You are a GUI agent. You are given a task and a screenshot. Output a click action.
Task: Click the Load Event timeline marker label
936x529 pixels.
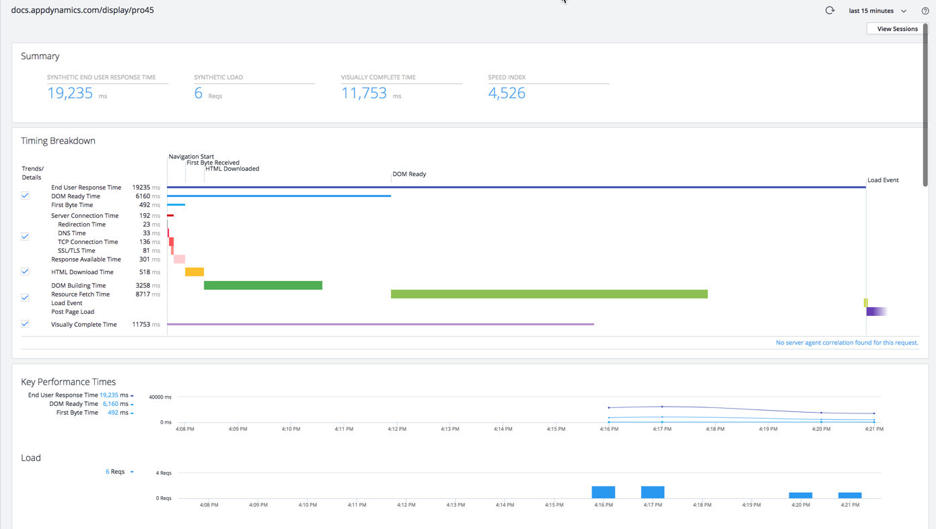click(883, 180)
